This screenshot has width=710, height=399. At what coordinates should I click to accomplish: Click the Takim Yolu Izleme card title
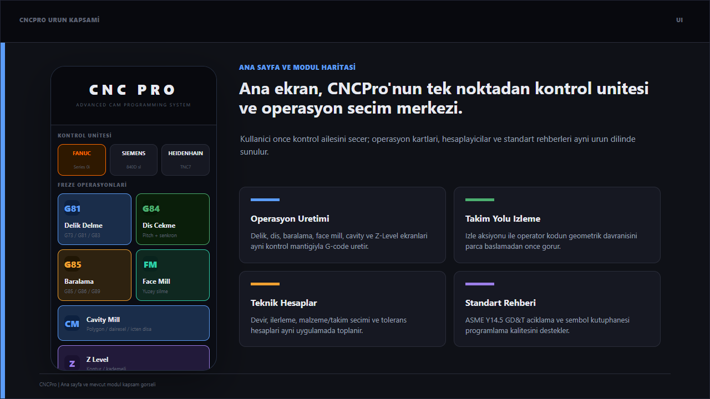tap(503, 219)
